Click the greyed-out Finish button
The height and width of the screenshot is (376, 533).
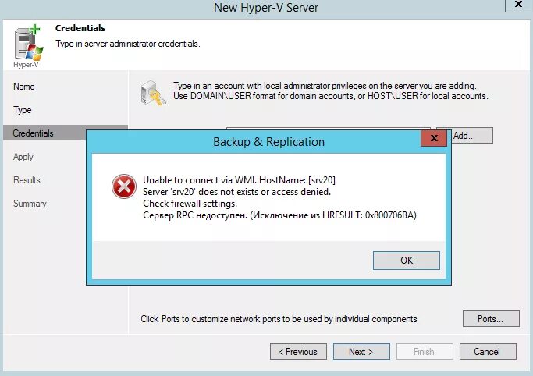point(425,352)
